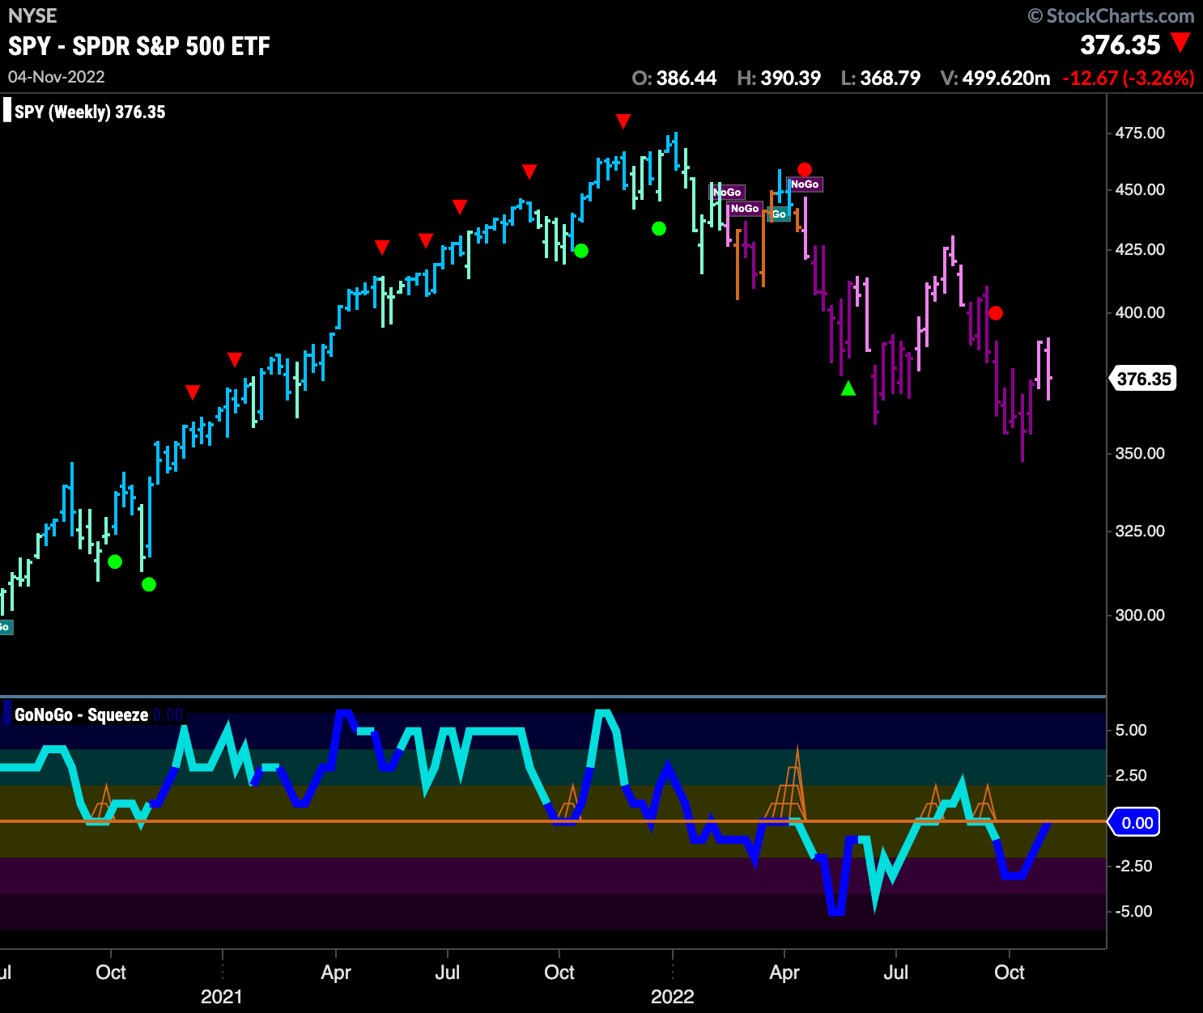
Task: Click the first NoGo flag in early 2022
Action: coord(727,193)
